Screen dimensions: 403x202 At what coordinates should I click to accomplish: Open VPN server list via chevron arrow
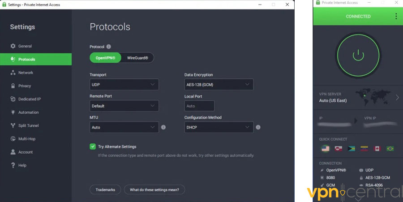click(397, 97)
